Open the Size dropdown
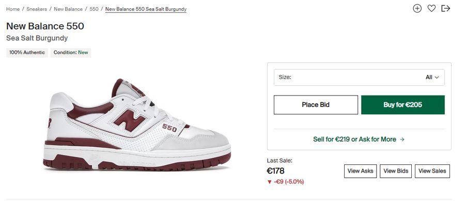The image size is (465, 201). (x=359, y=78)
